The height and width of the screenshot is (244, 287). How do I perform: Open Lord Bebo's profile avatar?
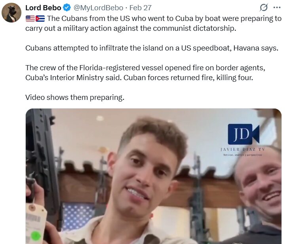click(x=11, y=13)
